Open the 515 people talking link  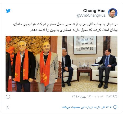[x=87, y=107]
